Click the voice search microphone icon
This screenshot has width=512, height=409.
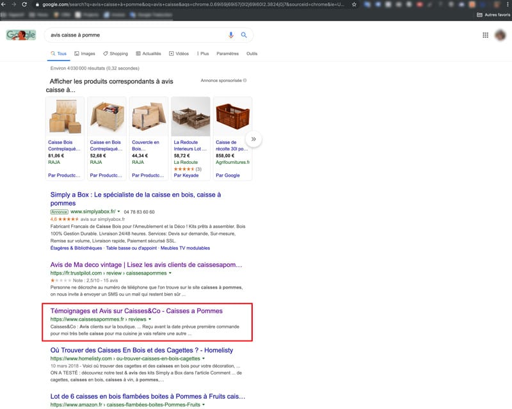point(231,35)
